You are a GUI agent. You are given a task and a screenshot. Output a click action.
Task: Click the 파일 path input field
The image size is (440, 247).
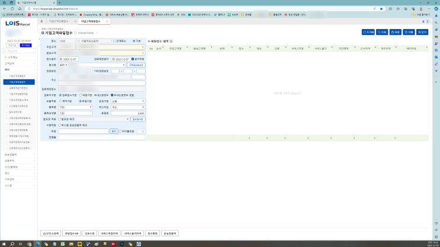click(x=83, y=131)
